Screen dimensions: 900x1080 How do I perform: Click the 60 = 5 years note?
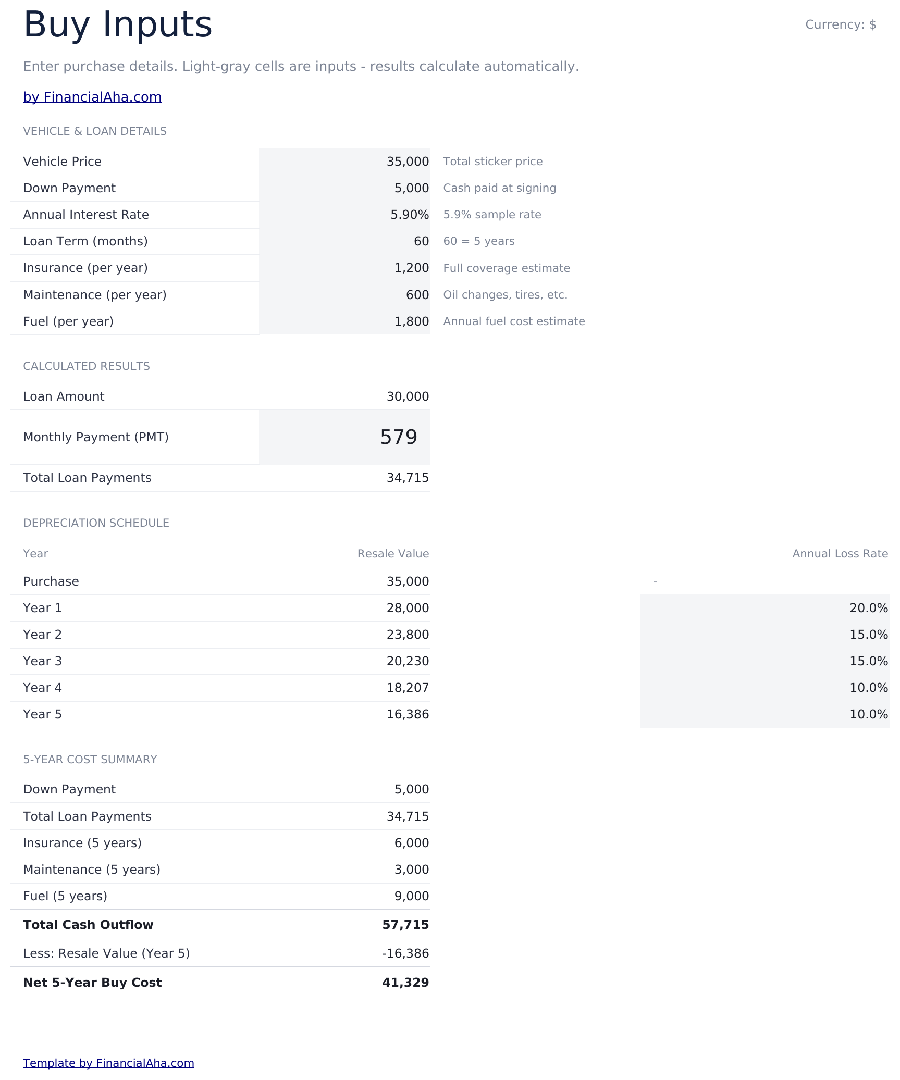(479, 241)
